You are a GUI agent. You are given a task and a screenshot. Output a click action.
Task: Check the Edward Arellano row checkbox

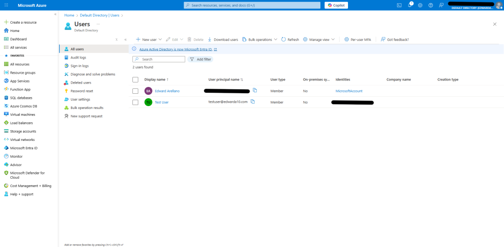pyautogui.click(x=135, y=91)
